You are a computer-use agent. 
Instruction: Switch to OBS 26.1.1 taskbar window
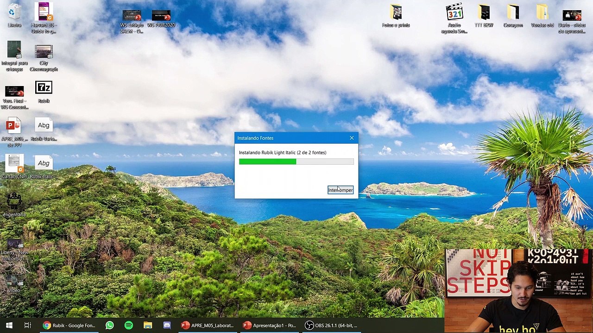pyautogui.click(x=331, y=326)
